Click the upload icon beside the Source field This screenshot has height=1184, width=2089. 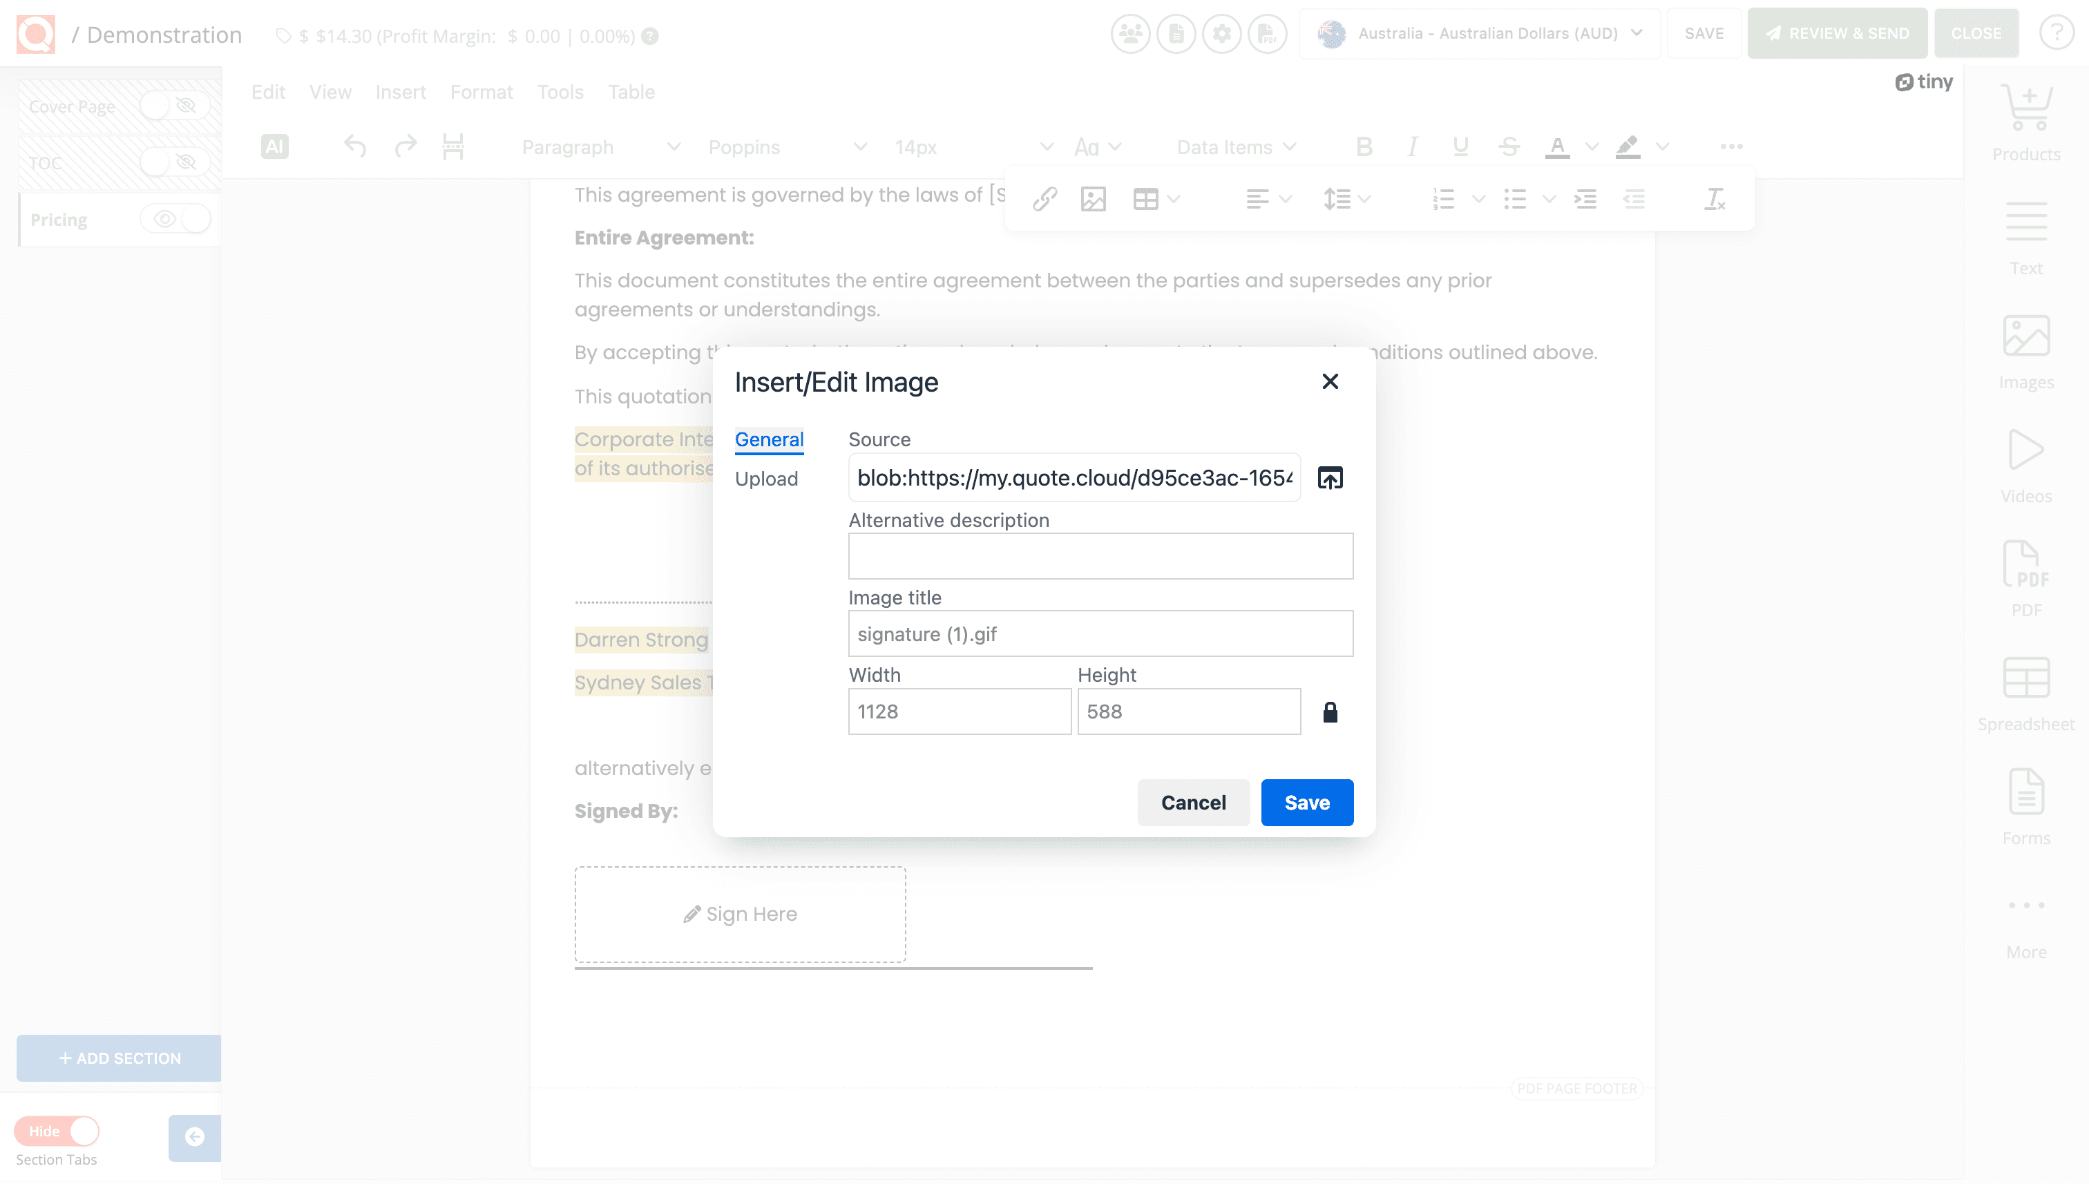pyautogui.click(x=1331, y=478)
